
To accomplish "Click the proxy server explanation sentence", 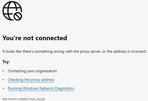I will 74,52.
